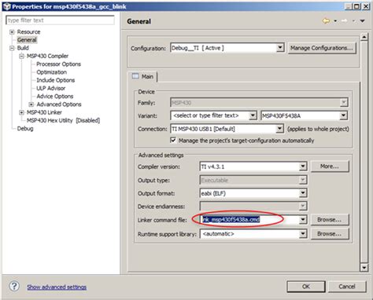Open Variant filter dropdown
This screenshot has height=300, width=373.
[253, 115]
